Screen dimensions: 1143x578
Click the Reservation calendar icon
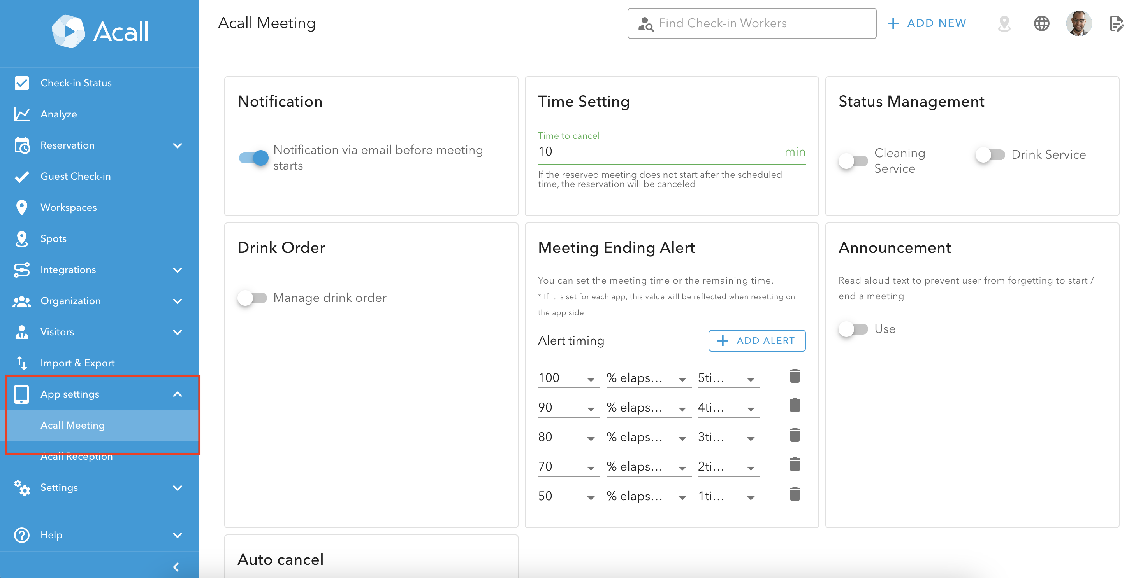21,145
